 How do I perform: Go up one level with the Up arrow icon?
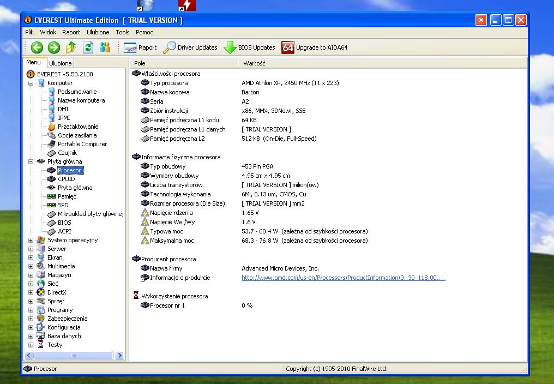(x=71, y=47)
